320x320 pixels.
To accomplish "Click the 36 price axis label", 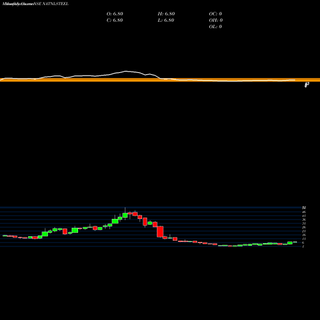I will click(x=304, y=220).
